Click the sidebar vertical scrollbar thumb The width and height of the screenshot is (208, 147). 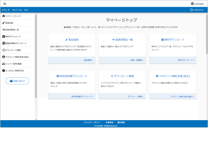pyautogui.click(x=36, y=56)
